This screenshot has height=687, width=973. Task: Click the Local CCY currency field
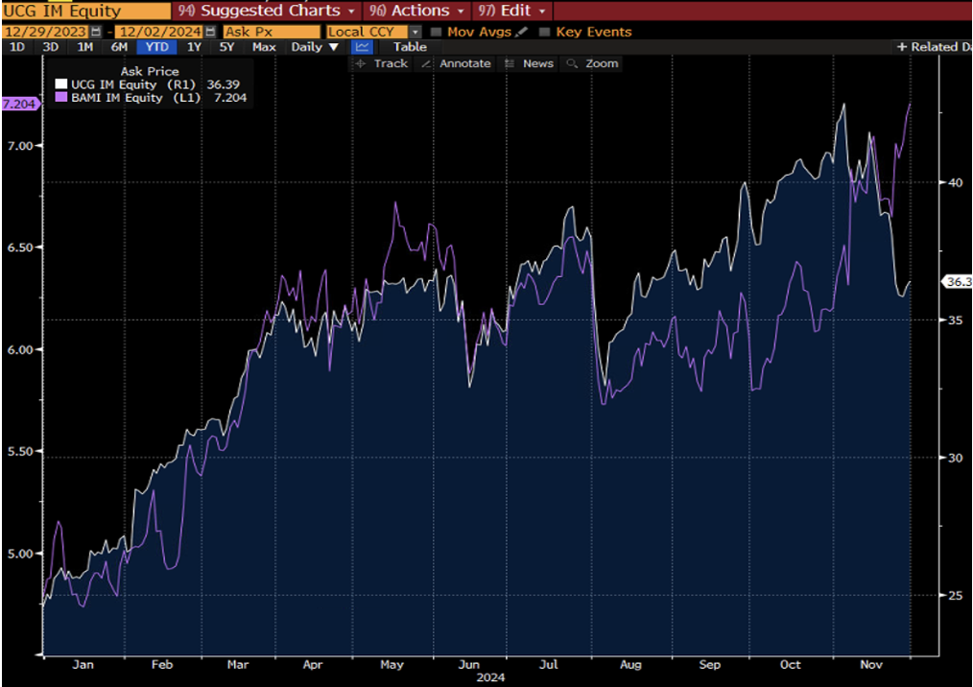pyautogui.click(x=368, y=32)
